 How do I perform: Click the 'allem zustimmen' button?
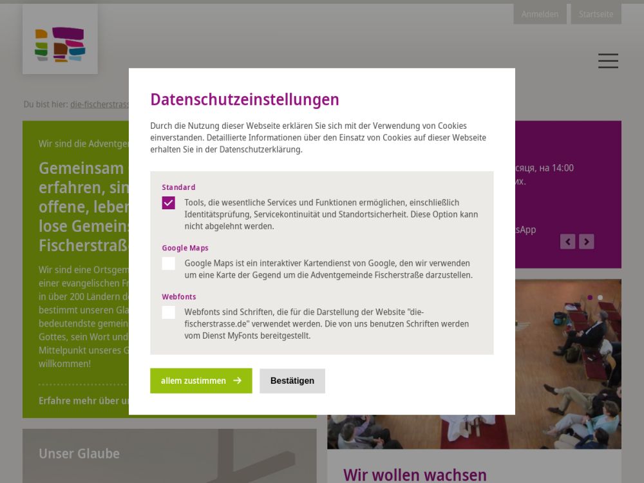pyautogui.click(x=201, y=381)
